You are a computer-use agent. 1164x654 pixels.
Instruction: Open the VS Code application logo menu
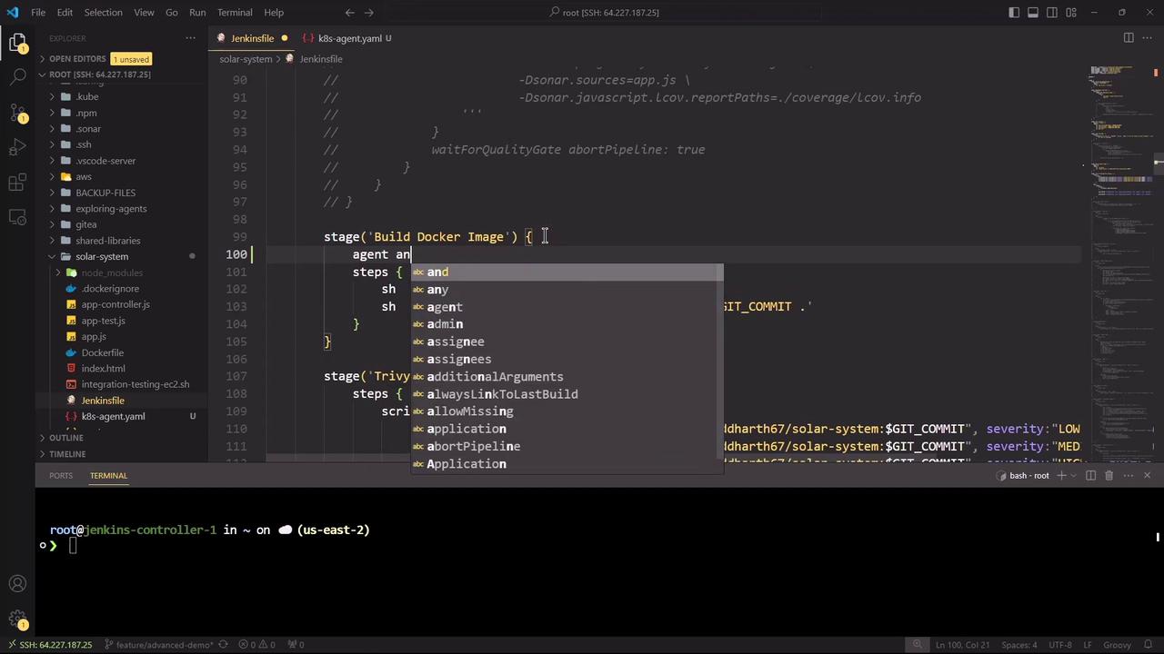(12, 13)
